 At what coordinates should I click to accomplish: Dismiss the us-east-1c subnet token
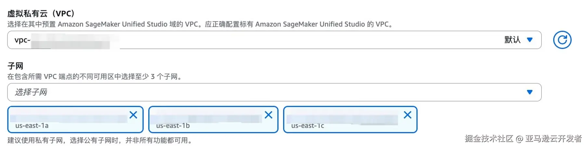coord(408,115)
